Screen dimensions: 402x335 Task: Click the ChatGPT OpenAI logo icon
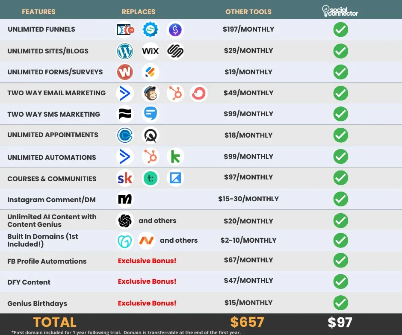(125, 220)
